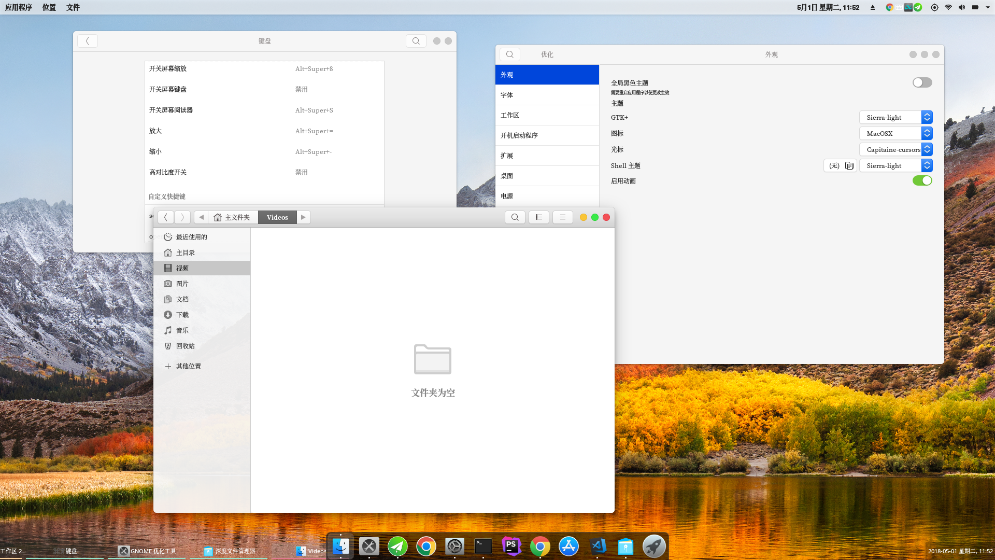Click Shell theme file chooser icon
The height and width of the screenshot is (560, 995).
click(x=849, y=166)
